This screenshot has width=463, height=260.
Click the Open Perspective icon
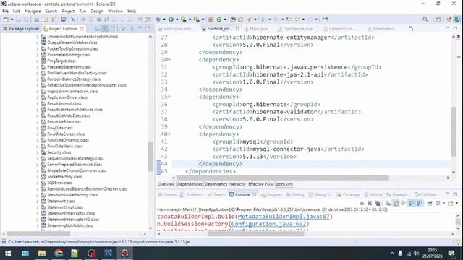438,19
